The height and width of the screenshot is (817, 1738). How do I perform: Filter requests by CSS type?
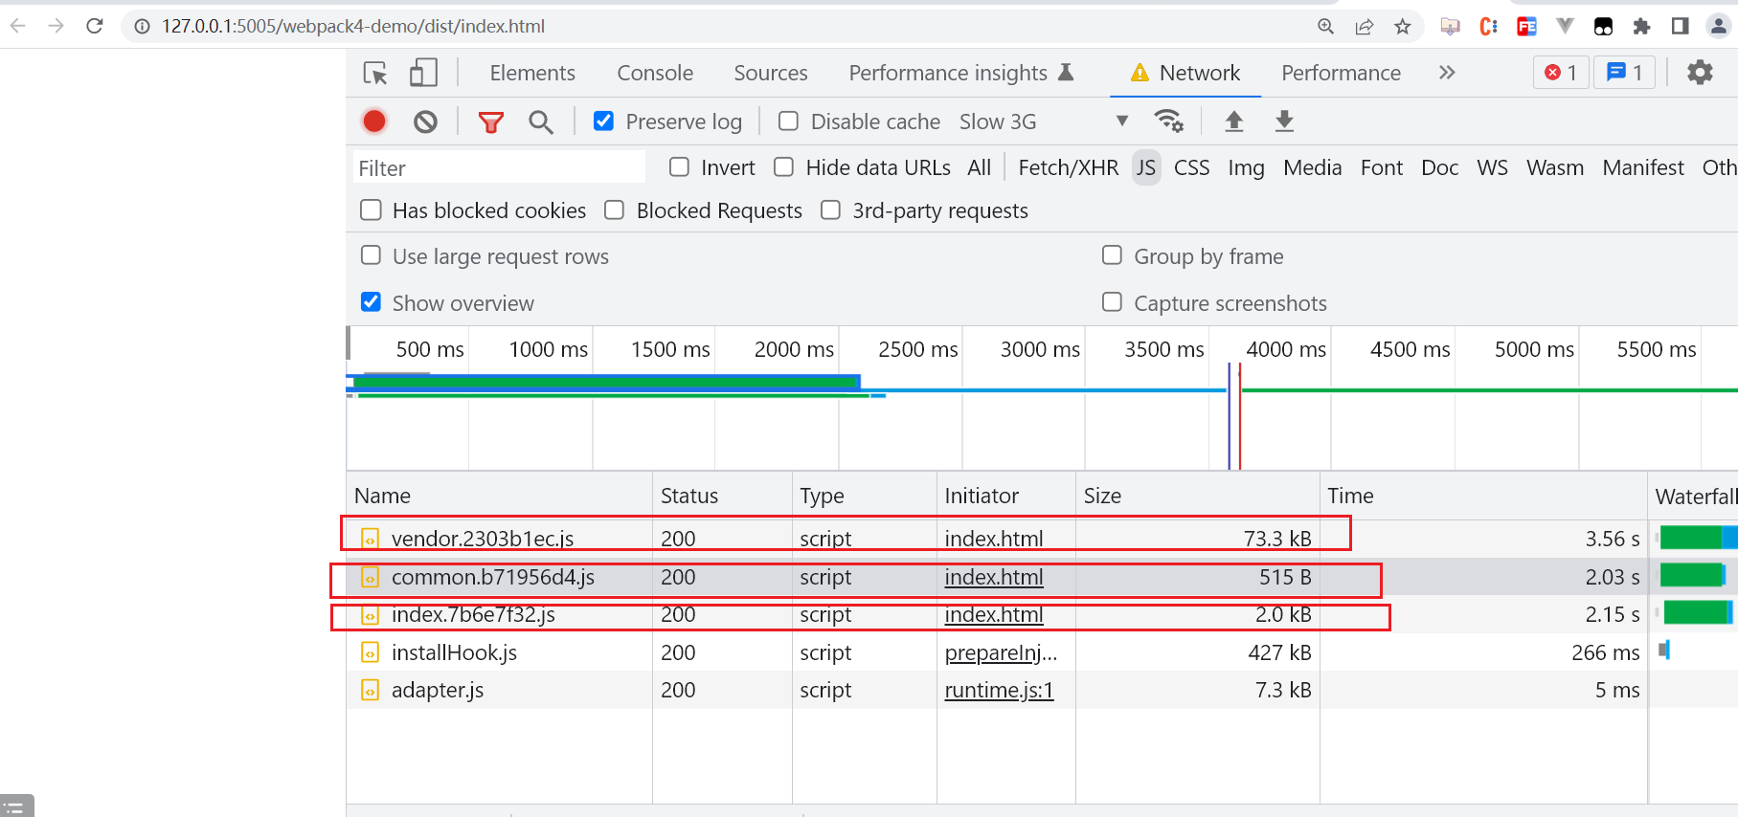coord(1191,167)
